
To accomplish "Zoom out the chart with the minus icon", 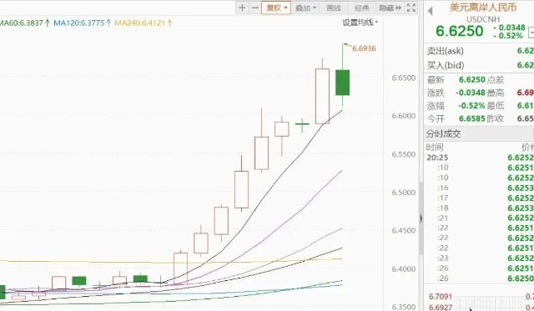I will 255,8.
